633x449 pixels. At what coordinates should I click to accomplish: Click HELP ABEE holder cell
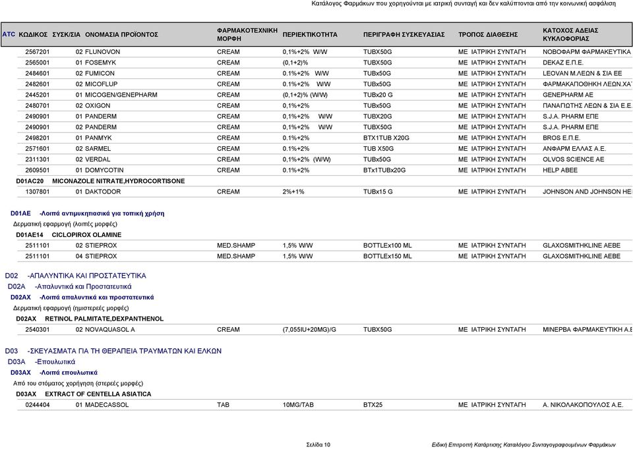pyautogui.click(x=560, y=170)
